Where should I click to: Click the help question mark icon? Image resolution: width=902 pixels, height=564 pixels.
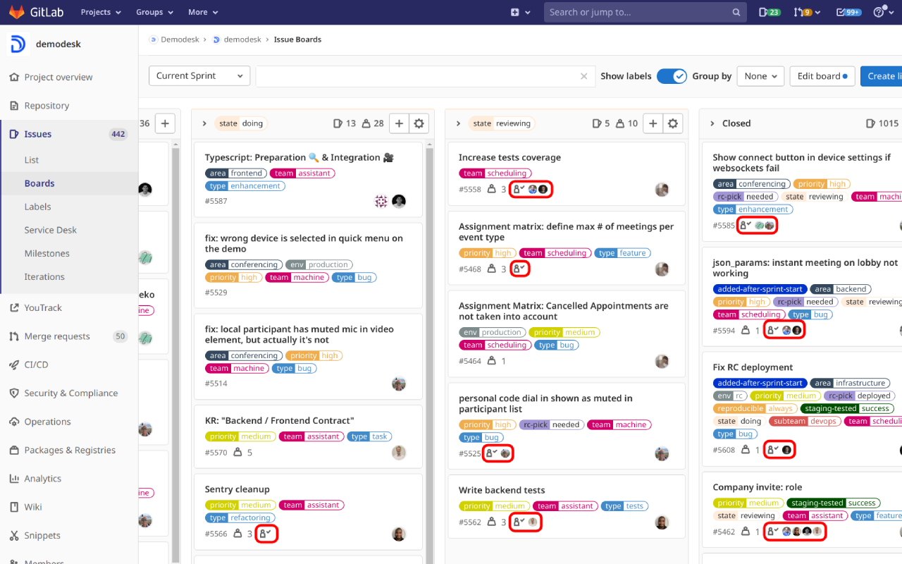click(x=879, y=11)
